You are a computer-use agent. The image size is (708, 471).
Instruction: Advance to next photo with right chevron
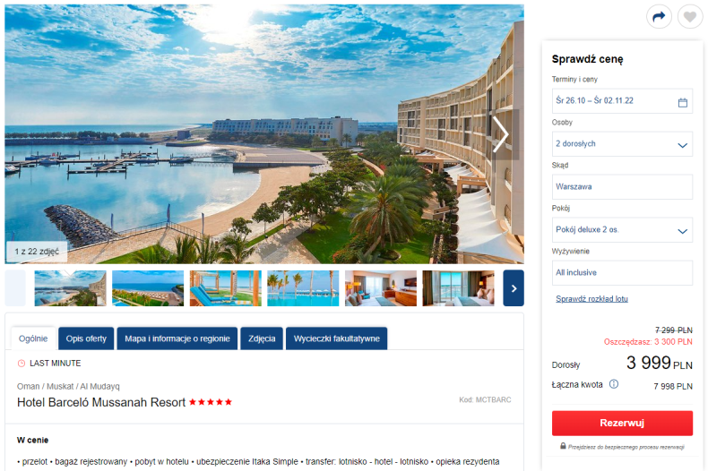point(500,134)
